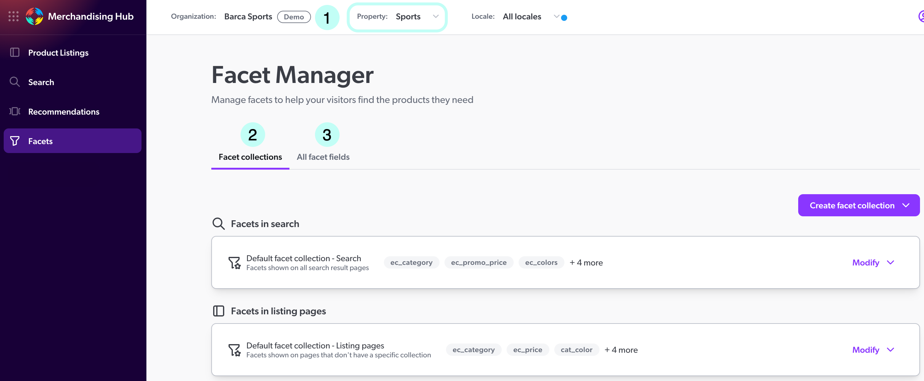This screenshot has height=381, width=924.
Task: Expand the Create facet collection arrow
Action: (906, 205)
